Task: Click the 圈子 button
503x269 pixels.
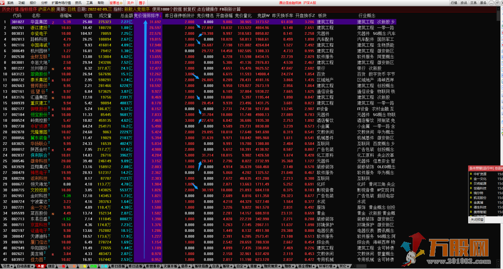Action: (142, 3)
